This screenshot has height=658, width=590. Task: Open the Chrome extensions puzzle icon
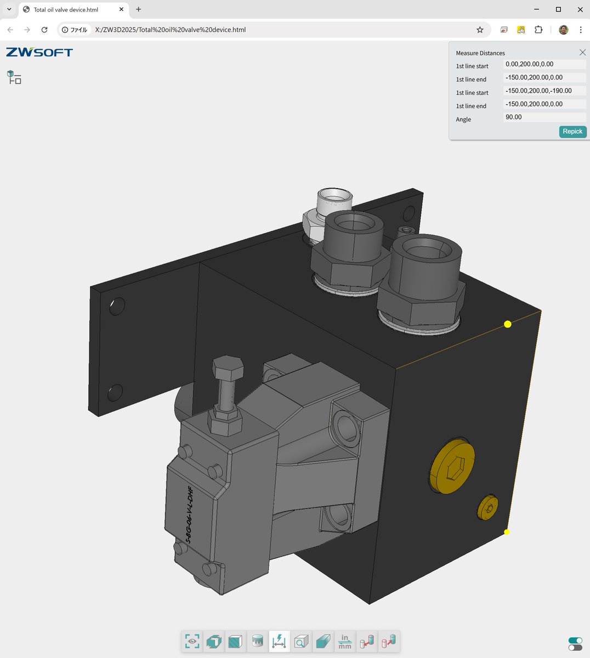tap(538, 30)
